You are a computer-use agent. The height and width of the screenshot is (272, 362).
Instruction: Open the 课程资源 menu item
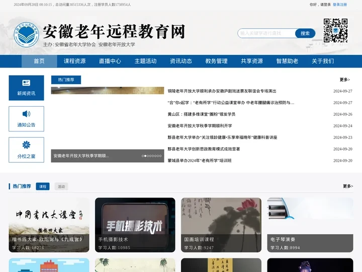click(x=75, y=61)
